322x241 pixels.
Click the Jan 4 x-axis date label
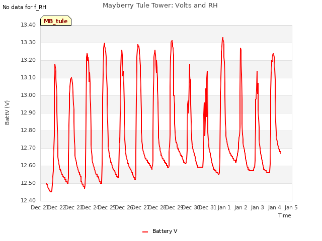(x=274, y=207)
